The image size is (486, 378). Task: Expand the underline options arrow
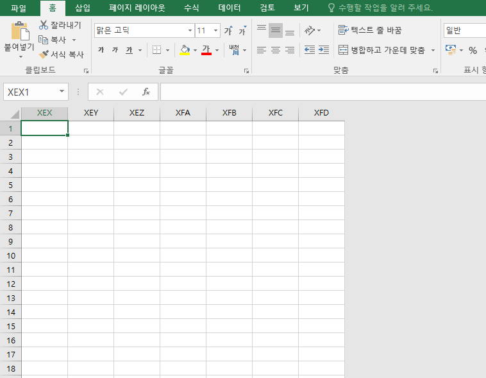[140, 50]
